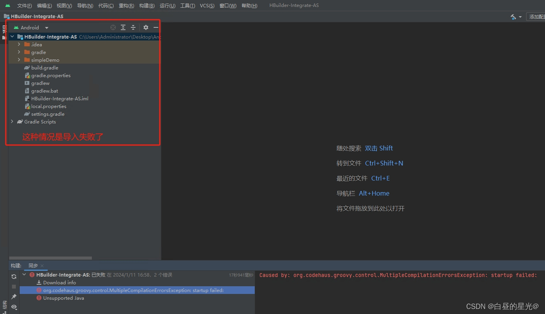Click the HBuilder-Integrate-AS breadcrumb

pos(37,16)
